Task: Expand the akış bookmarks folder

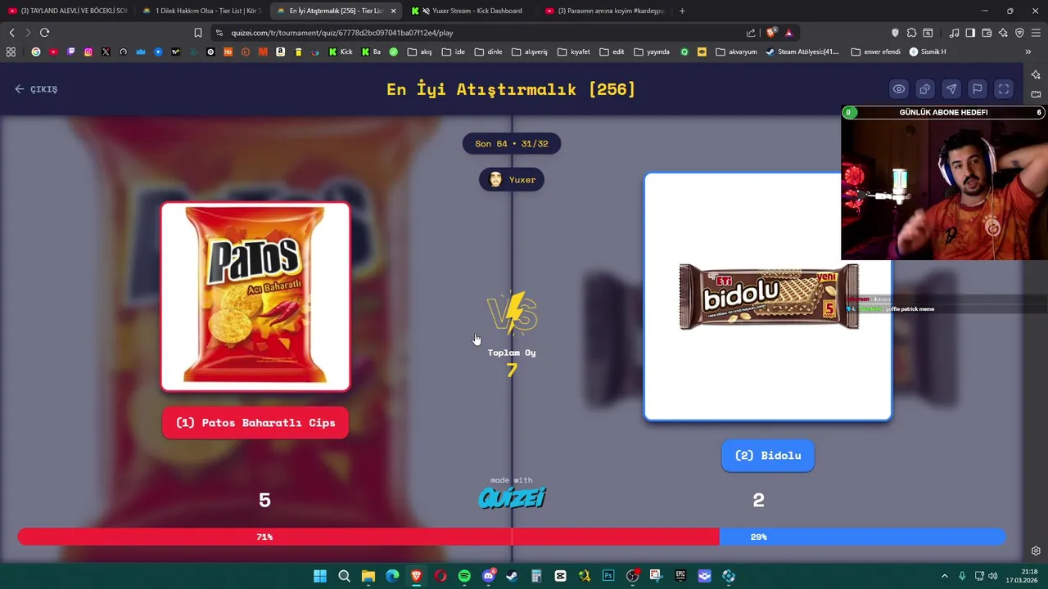Action: pyautogui.click(x=420, y=52)
